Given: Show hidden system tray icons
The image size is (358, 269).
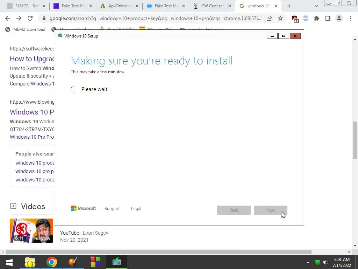Looking at the screenshot, I should (x=308, y=262).
